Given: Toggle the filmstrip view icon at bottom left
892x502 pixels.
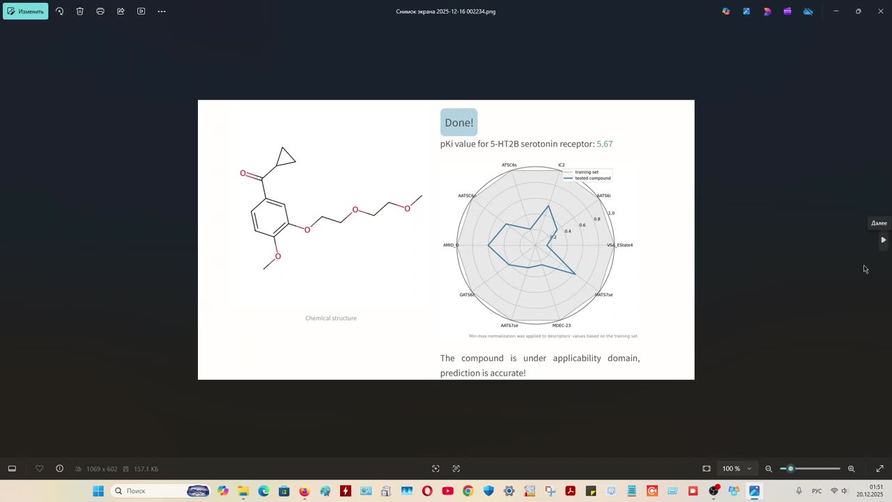Looking at the screenshot, I should [x=12, y=469].
